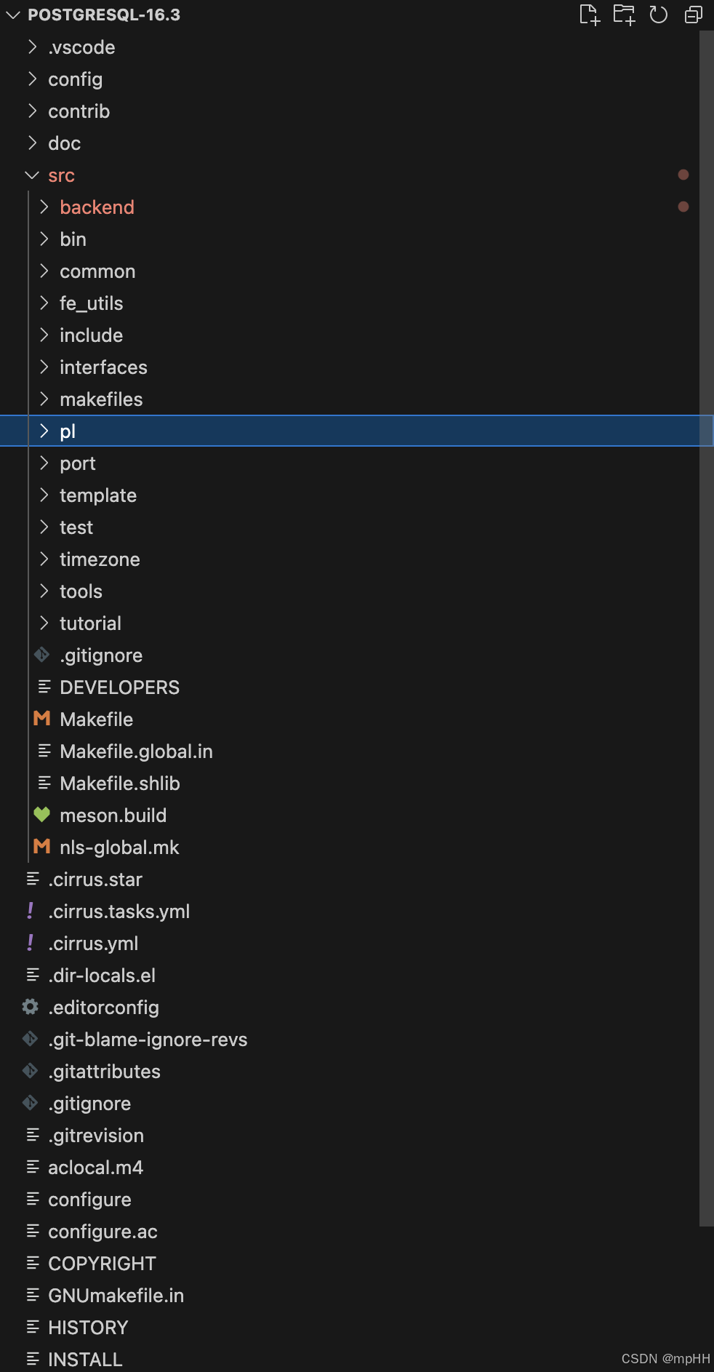Click the Meson icon beside meson.build

tap(41, 815)
